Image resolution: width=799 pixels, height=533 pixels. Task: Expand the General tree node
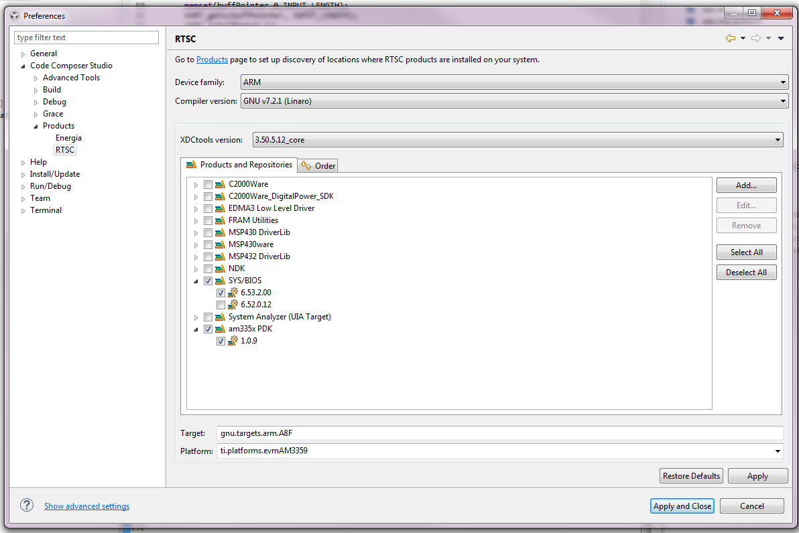click(23, 54)
